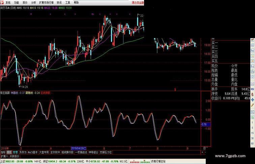Switch to the 60-minute period
This screenshot has width=255, height=164.
[x=252, y=143]
